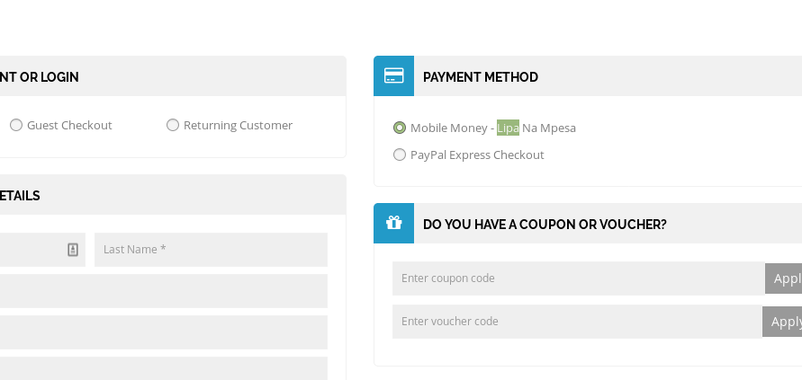Viewport: 802px width, 380px height.
Task: Click the Payment Method section heading
Action: click(x=481, y=77)
